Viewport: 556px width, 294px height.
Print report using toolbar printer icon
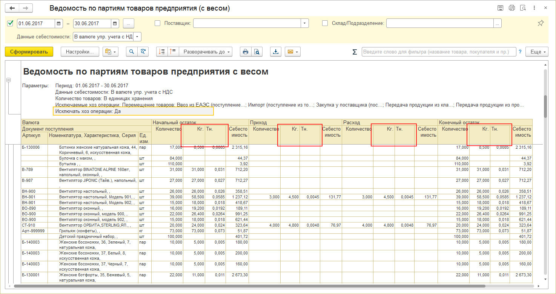click(246, 52)
